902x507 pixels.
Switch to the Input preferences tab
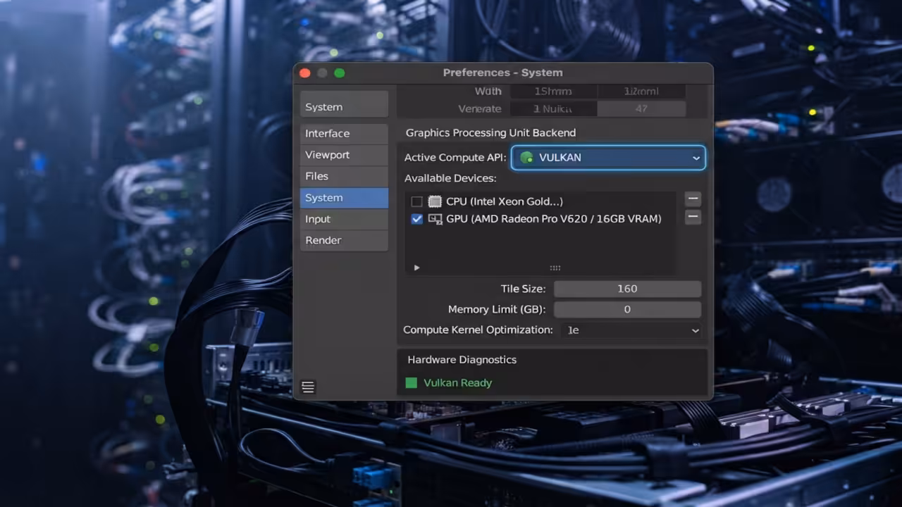344,219
